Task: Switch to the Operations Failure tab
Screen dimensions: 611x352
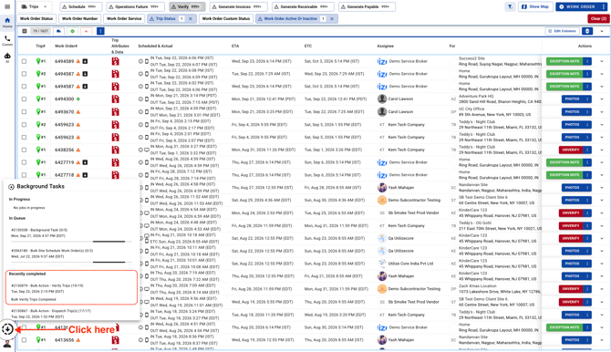Action: point(136,6)
